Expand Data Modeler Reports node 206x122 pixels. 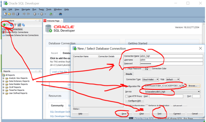coord(3,84)
